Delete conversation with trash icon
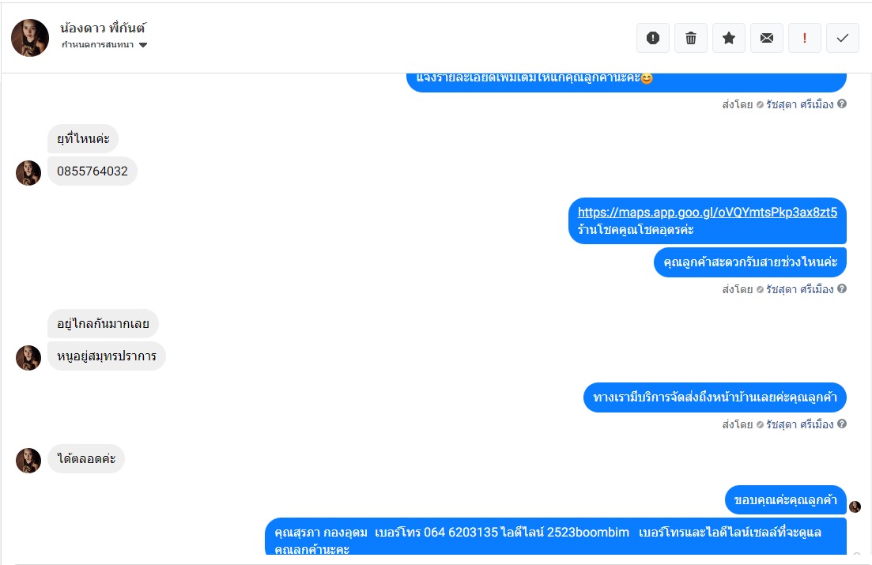872x565 pixels. [x=691, y=38]
